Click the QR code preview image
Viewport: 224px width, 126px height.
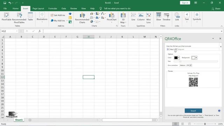click(x=193, y=82)
